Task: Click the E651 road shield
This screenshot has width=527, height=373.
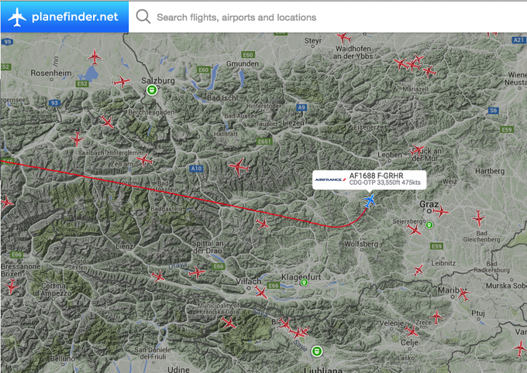Action: (264, 142)
